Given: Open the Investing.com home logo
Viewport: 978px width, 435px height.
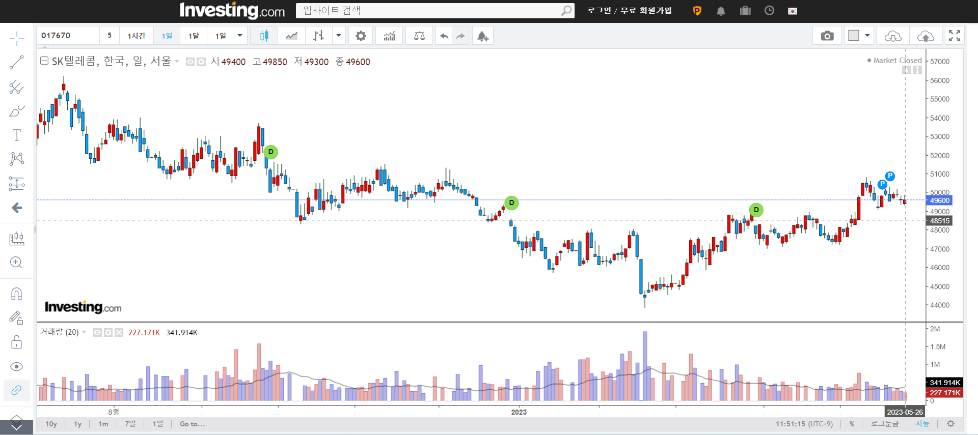Looking at the screenshot, I should (x=232, y=11).
